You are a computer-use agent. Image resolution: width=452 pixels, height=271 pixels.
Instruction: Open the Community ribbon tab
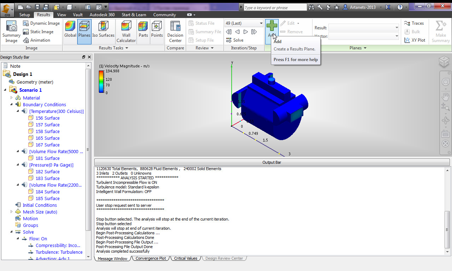pyautogui.click(x=164, y=15)
